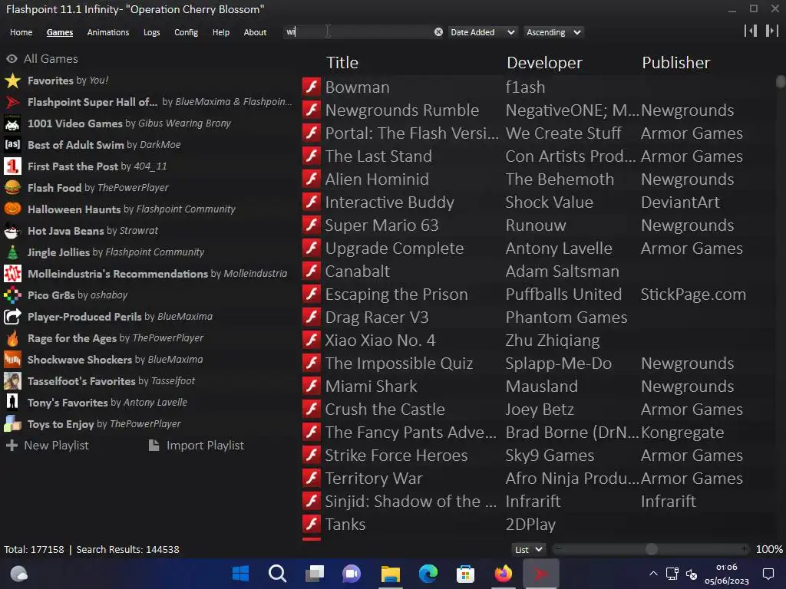Open the Halloween Haunts pumpkin icon

point(12,209)
